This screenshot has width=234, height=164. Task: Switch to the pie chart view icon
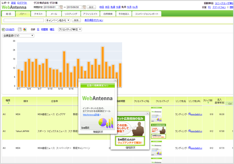click(25, 30)
